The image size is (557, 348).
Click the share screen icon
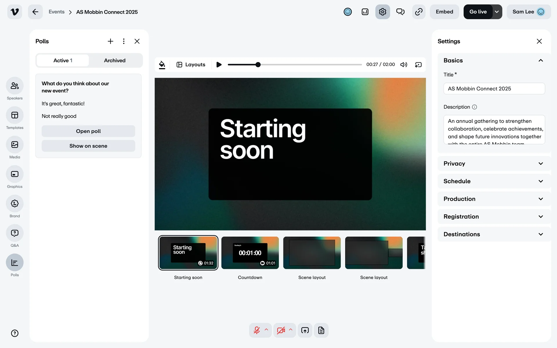(x=305, y=330)
